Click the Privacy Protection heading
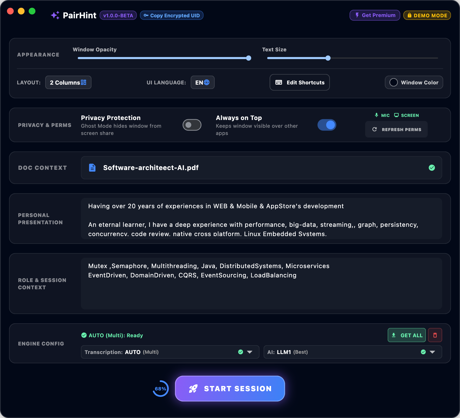The height and width of the screenshot is (418, 460). (x=111, y=118)
